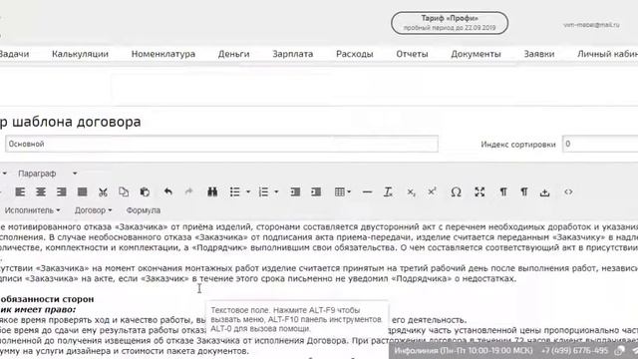The image size is (638, 359).
Task: Open Номенклатура menu
Action: pyautogui.click(x=163, y=54)
